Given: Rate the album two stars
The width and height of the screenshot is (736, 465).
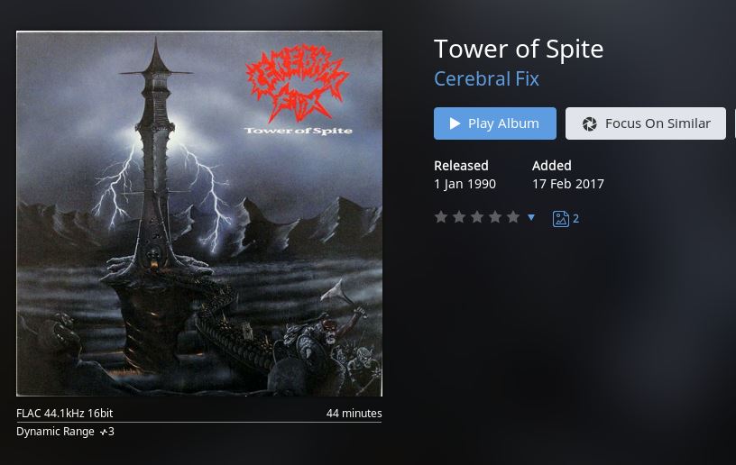Looking at the screenshot, I should coord(459,217).
